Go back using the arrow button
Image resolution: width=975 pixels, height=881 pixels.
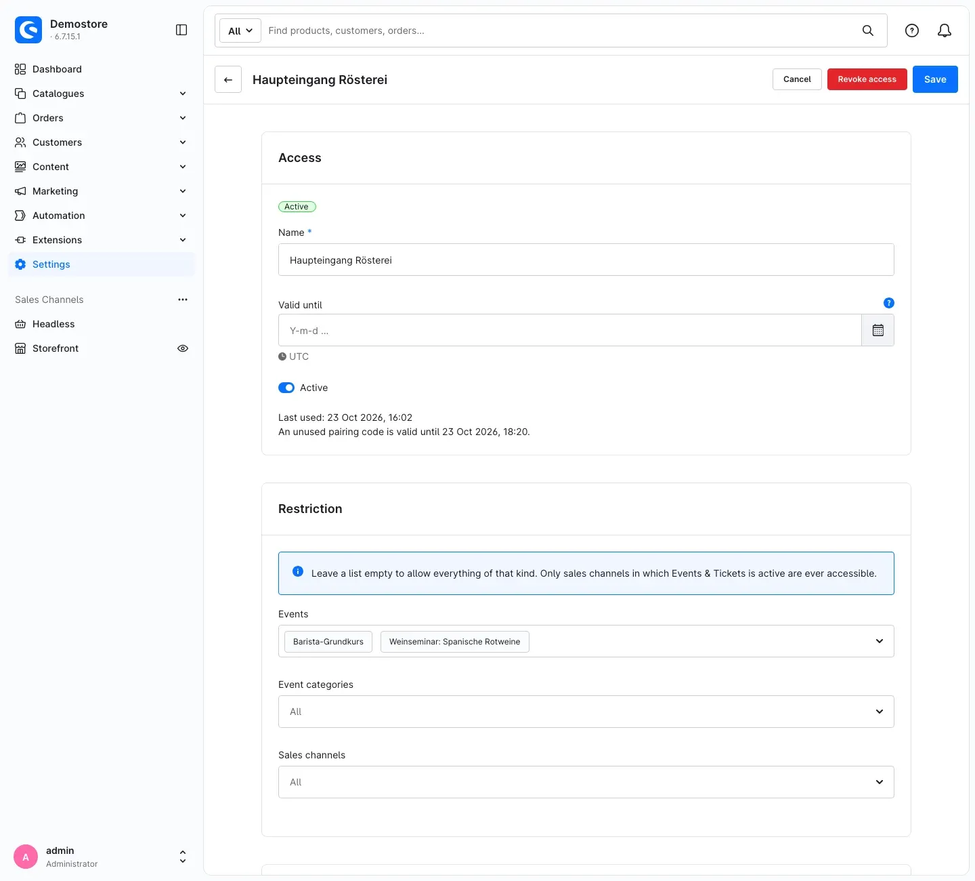228,79
